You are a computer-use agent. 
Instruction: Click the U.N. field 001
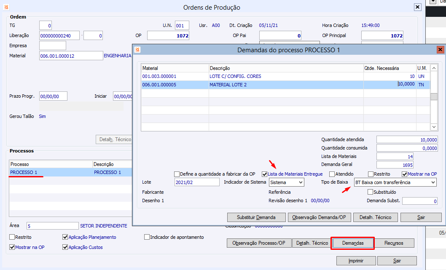[x=182, y=25]
